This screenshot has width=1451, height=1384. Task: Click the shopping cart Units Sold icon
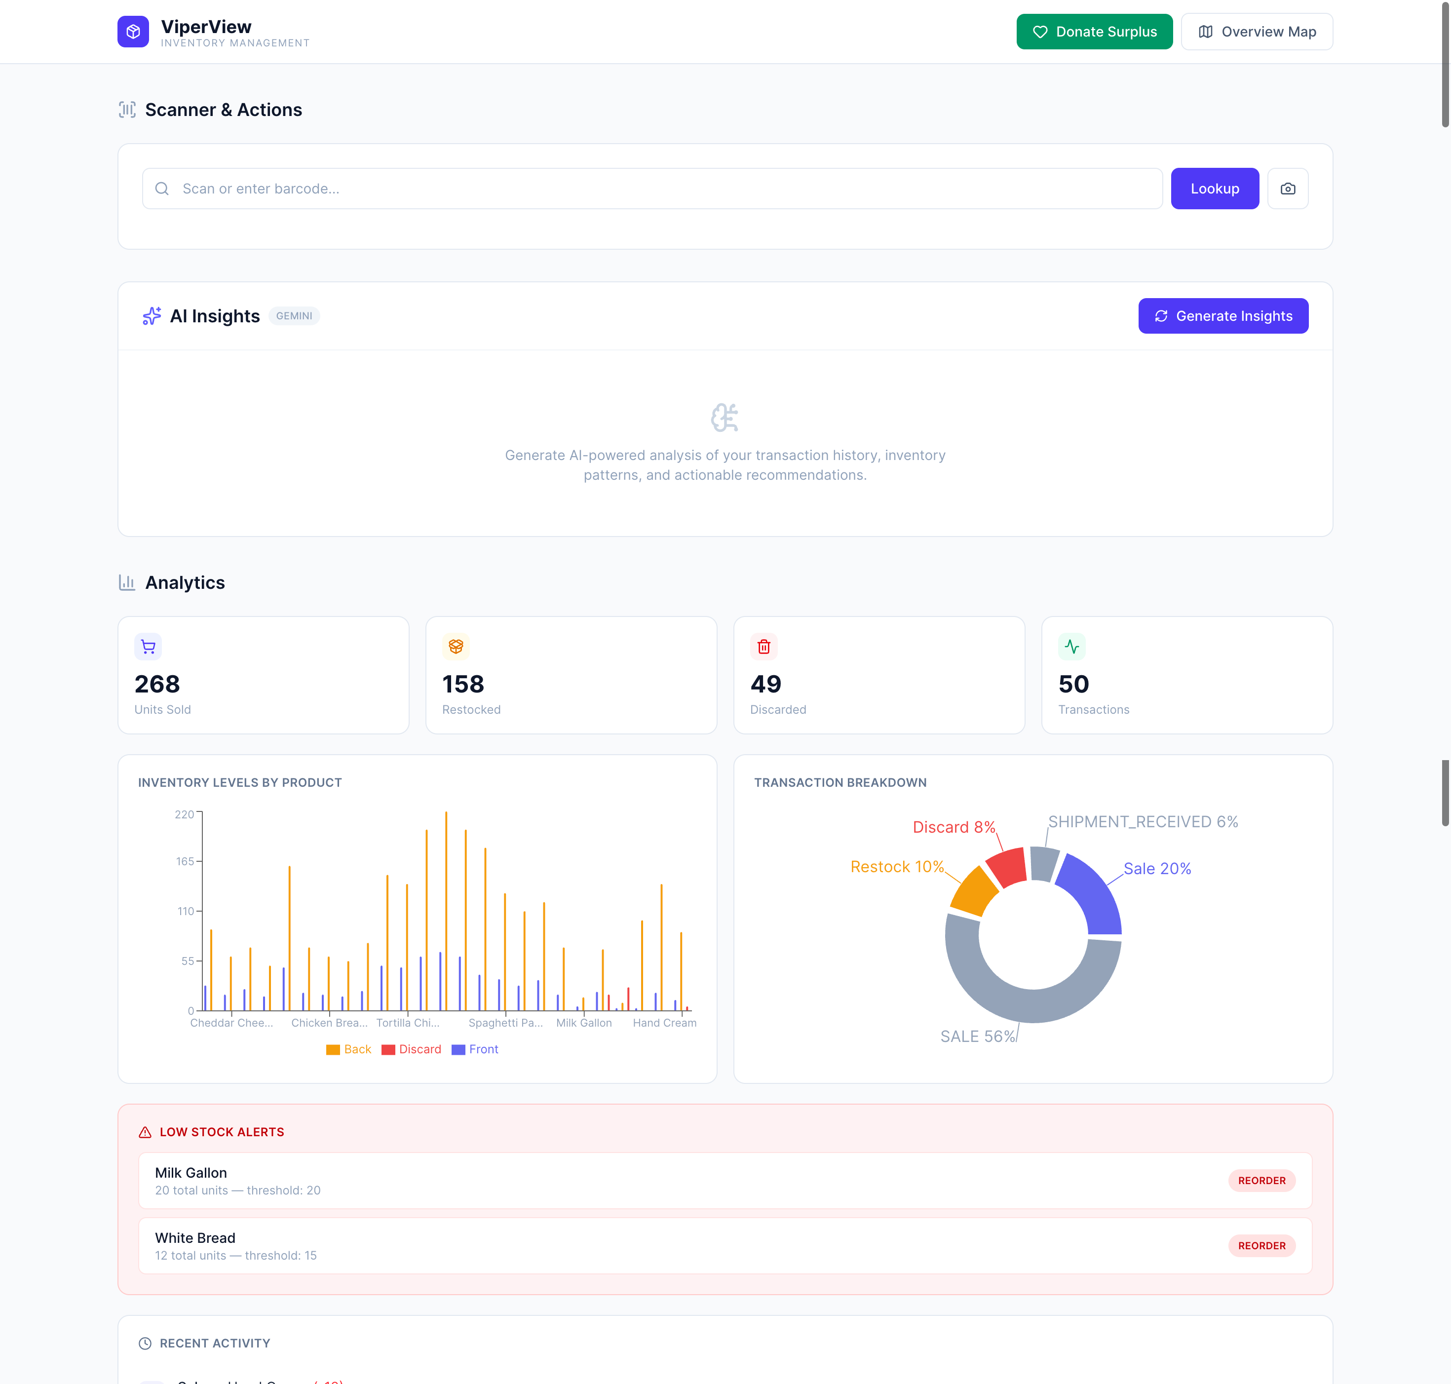pos(148,647)
